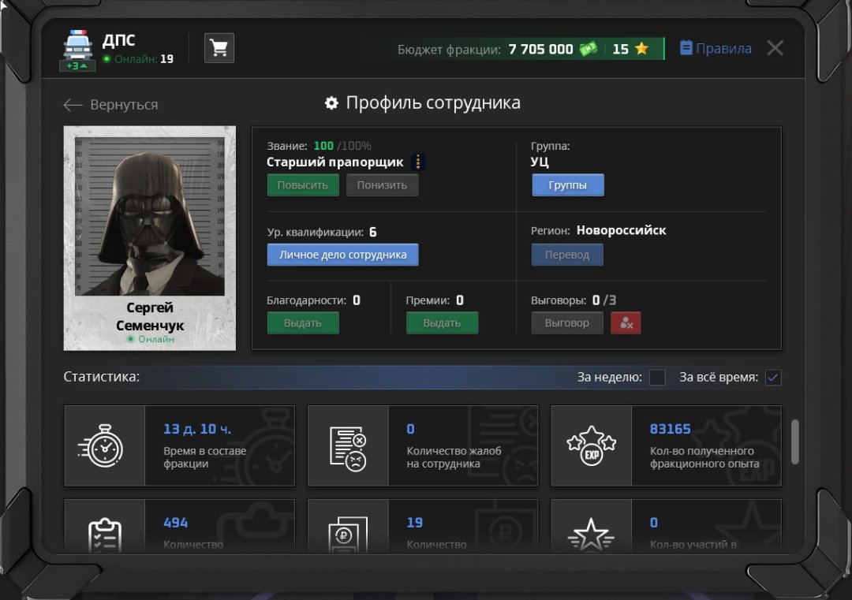Click the Перевод transfer button

tap(566, 255)
